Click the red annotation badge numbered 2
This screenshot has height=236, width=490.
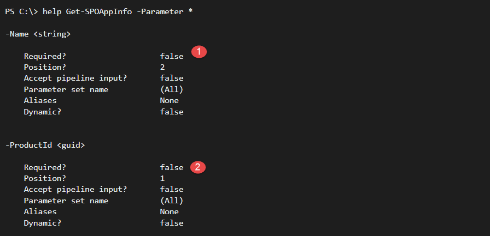198,167
